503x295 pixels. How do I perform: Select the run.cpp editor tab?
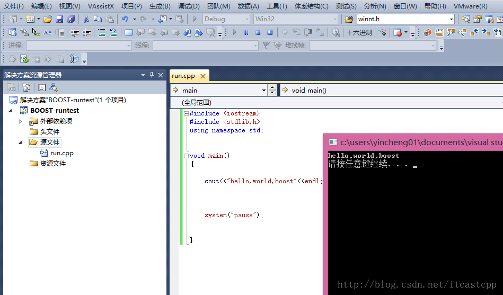coord(183,76)
